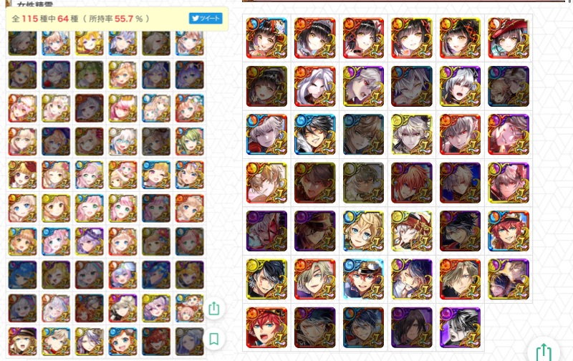Select the black-and-white haired character in bright purple frame
This screenshot has width=573, height=361.
point(460,327)
